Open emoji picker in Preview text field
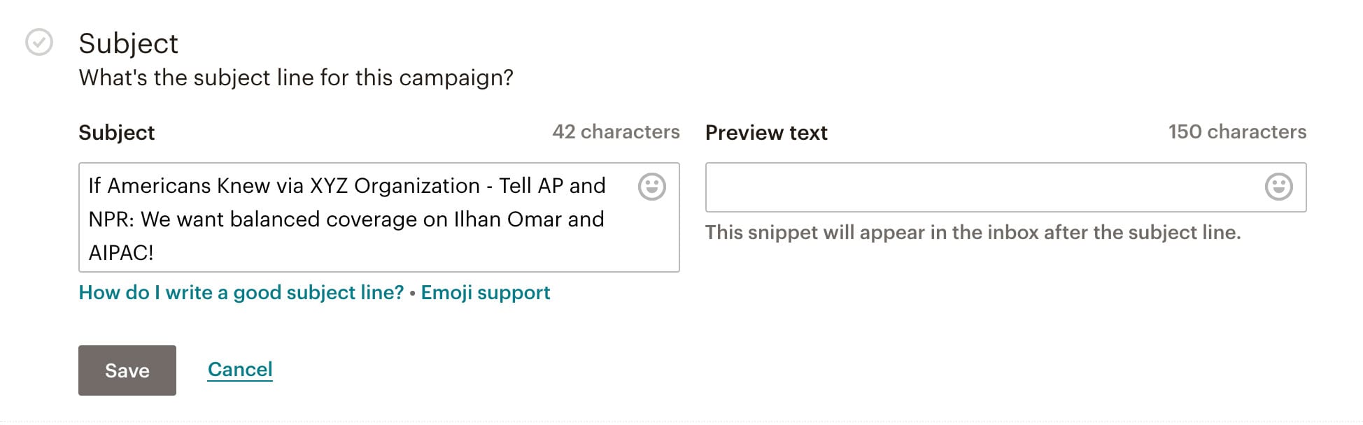Screen dimensions: 1363x425 (x=1278, y=187)
